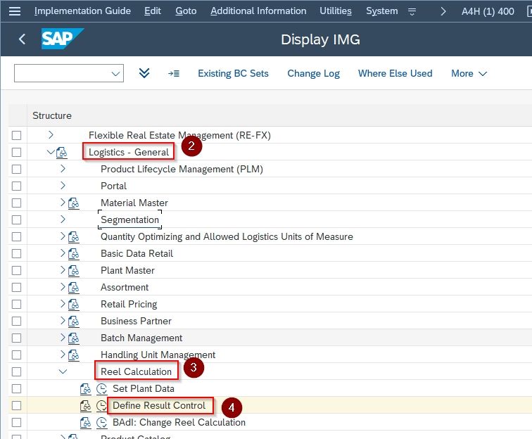The width and height of the screenshot is (532, 439).
Task: Tick checkbox for Logistics - General row
Action: pyautogui.click(x=16, y=153)
